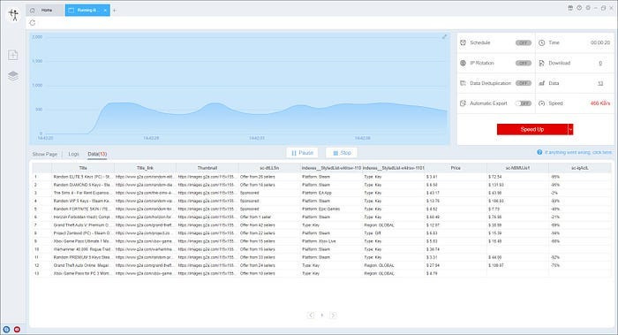The image size is (618, 335).
Task: Select the 'Project Zomboid (PC)' title cell
Action: 83,233
